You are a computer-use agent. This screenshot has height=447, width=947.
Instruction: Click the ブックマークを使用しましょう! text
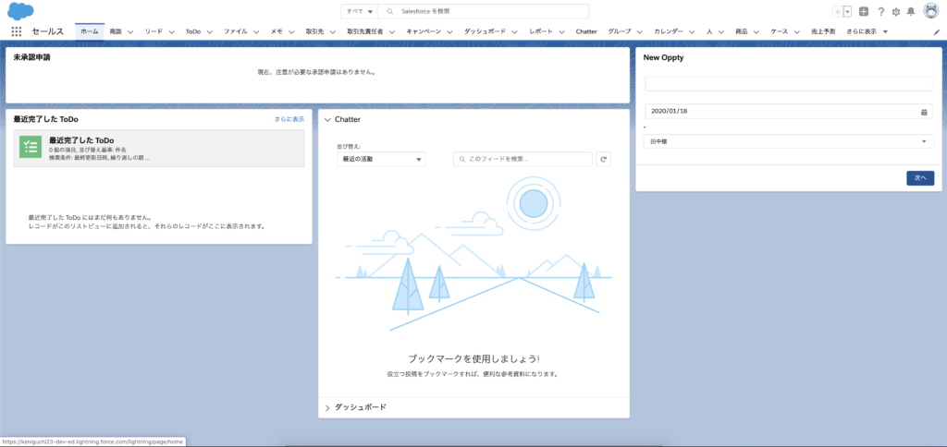coord(474,358)
